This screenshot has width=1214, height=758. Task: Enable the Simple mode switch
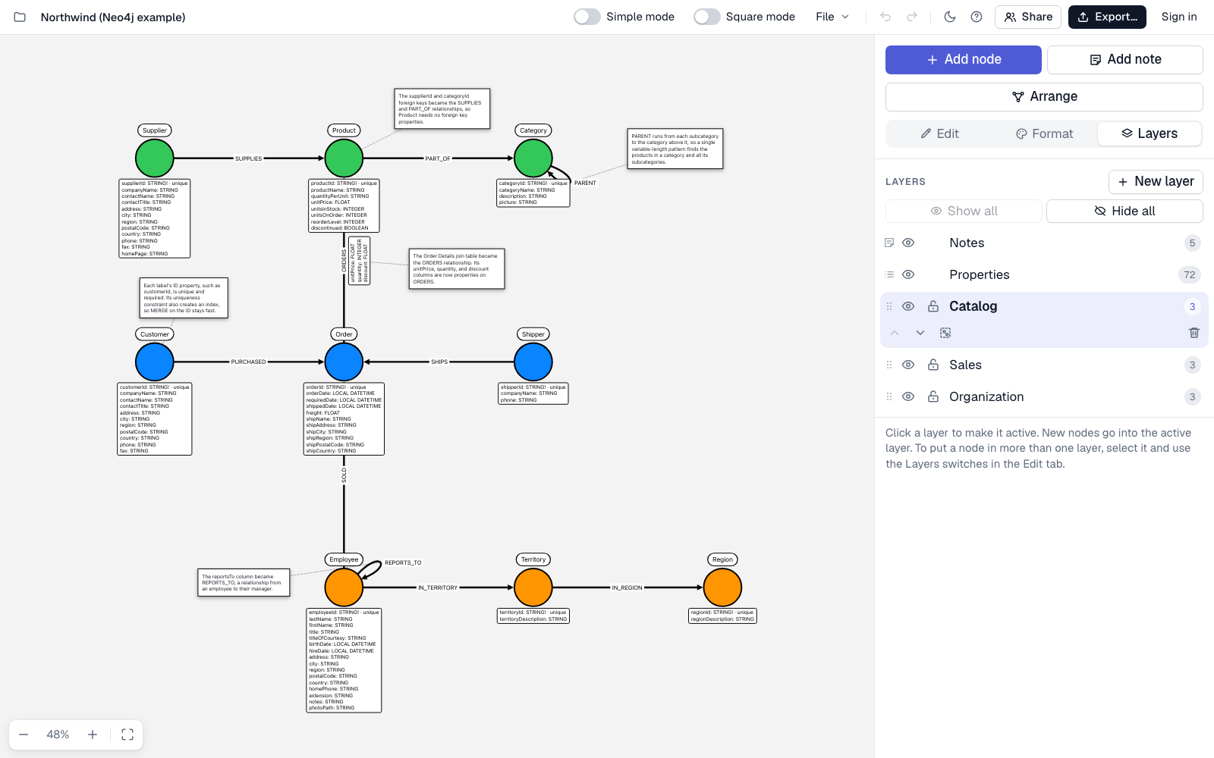coord(587,17)
